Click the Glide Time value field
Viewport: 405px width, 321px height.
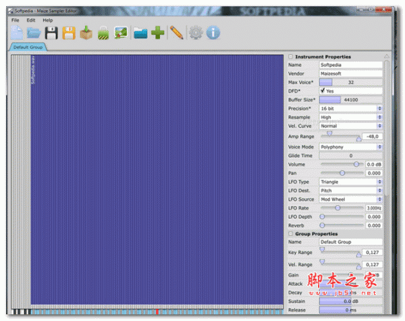pyautogui.click(x=351, y=155)
